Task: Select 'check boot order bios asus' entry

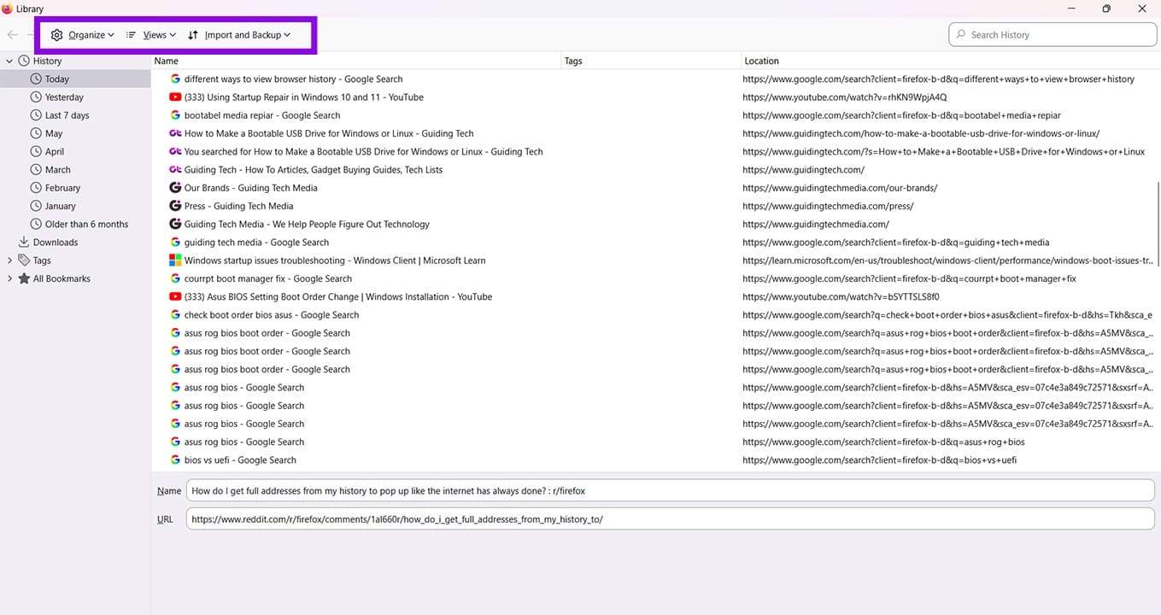Action: tap(272, 315)
